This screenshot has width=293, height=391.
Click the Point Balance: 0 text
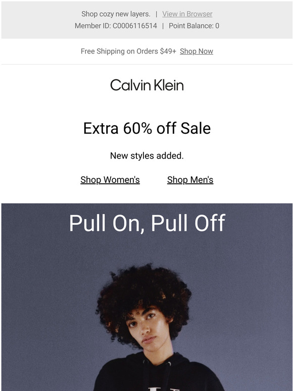click(194, 26)
